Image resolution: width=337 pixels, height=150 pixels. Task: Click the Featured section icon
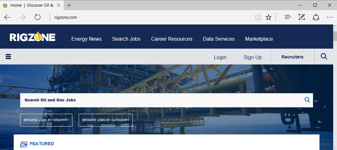(24, 144)
